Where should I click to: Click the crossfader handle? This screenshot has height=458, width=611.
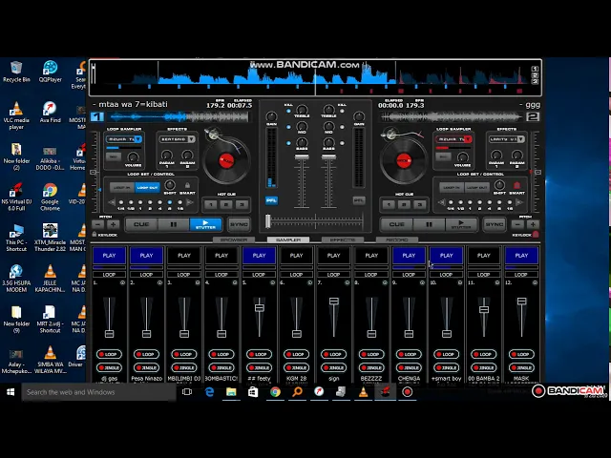(x=267, y=221)
